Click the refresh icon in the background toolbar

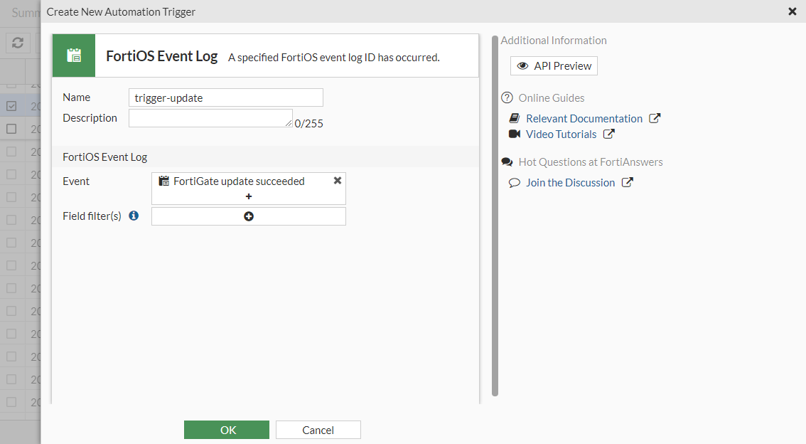(17, 42)
